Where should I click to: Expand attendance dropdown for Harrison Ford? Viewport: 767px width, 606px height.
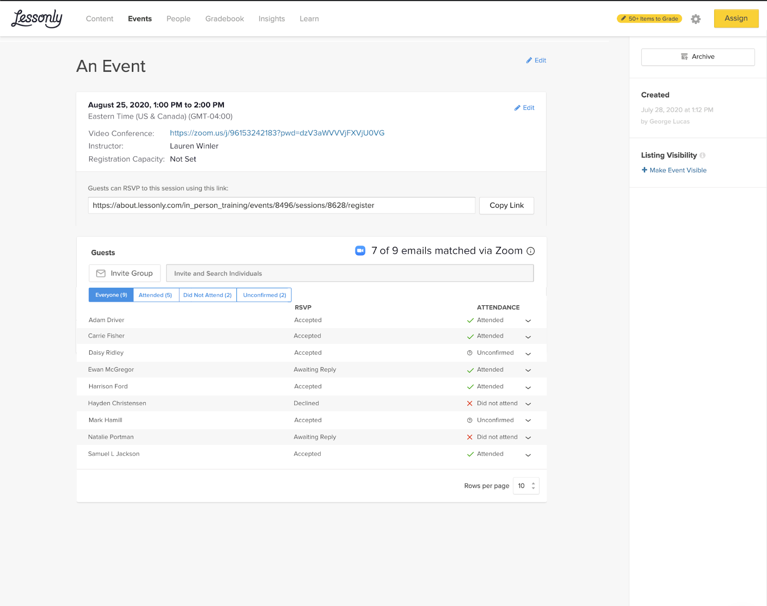pos(528,387)
